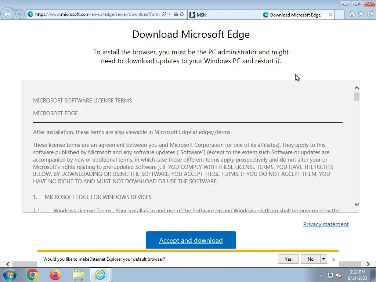
Task: Dismiss the default browser notification bar
Action: (333, 260)
